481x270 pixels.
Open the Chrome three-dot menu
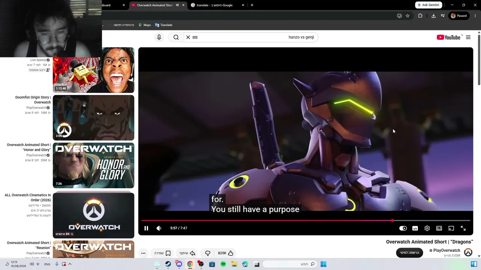(x=475, y=16)
